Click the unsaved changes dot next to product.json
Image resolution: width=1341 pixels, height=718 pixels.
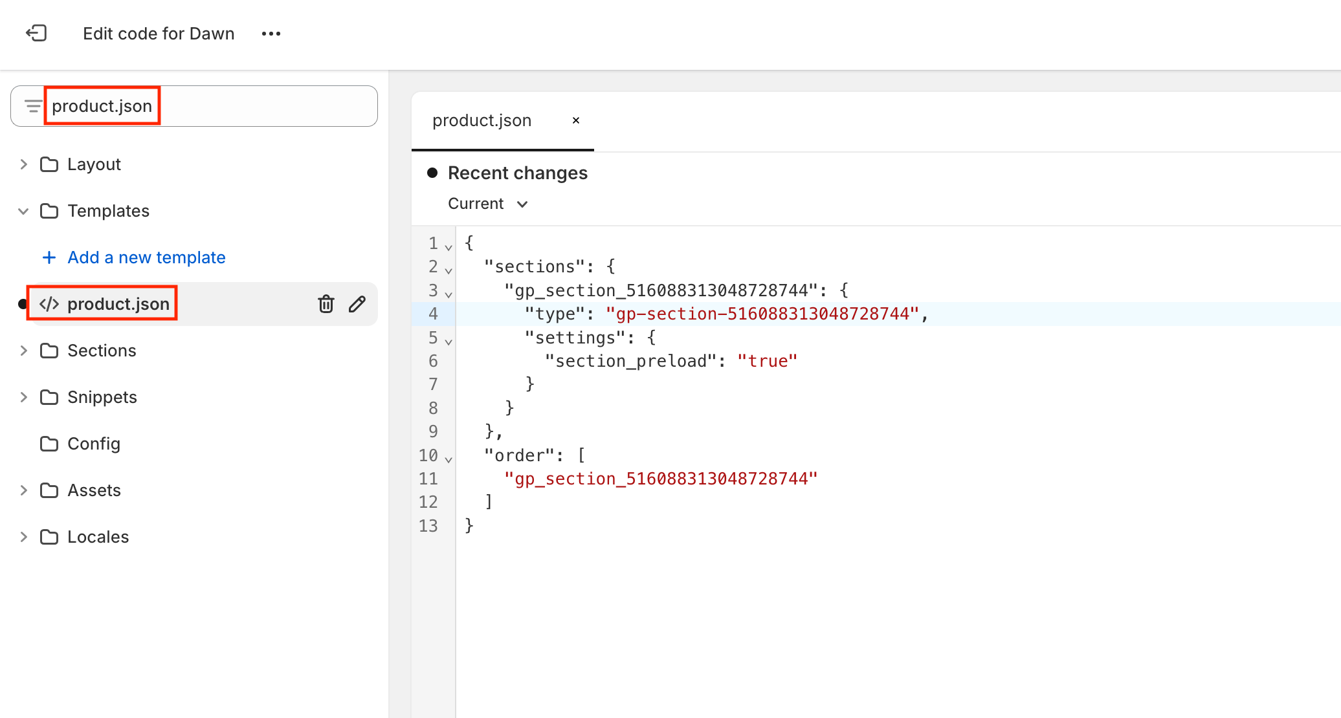23,303
